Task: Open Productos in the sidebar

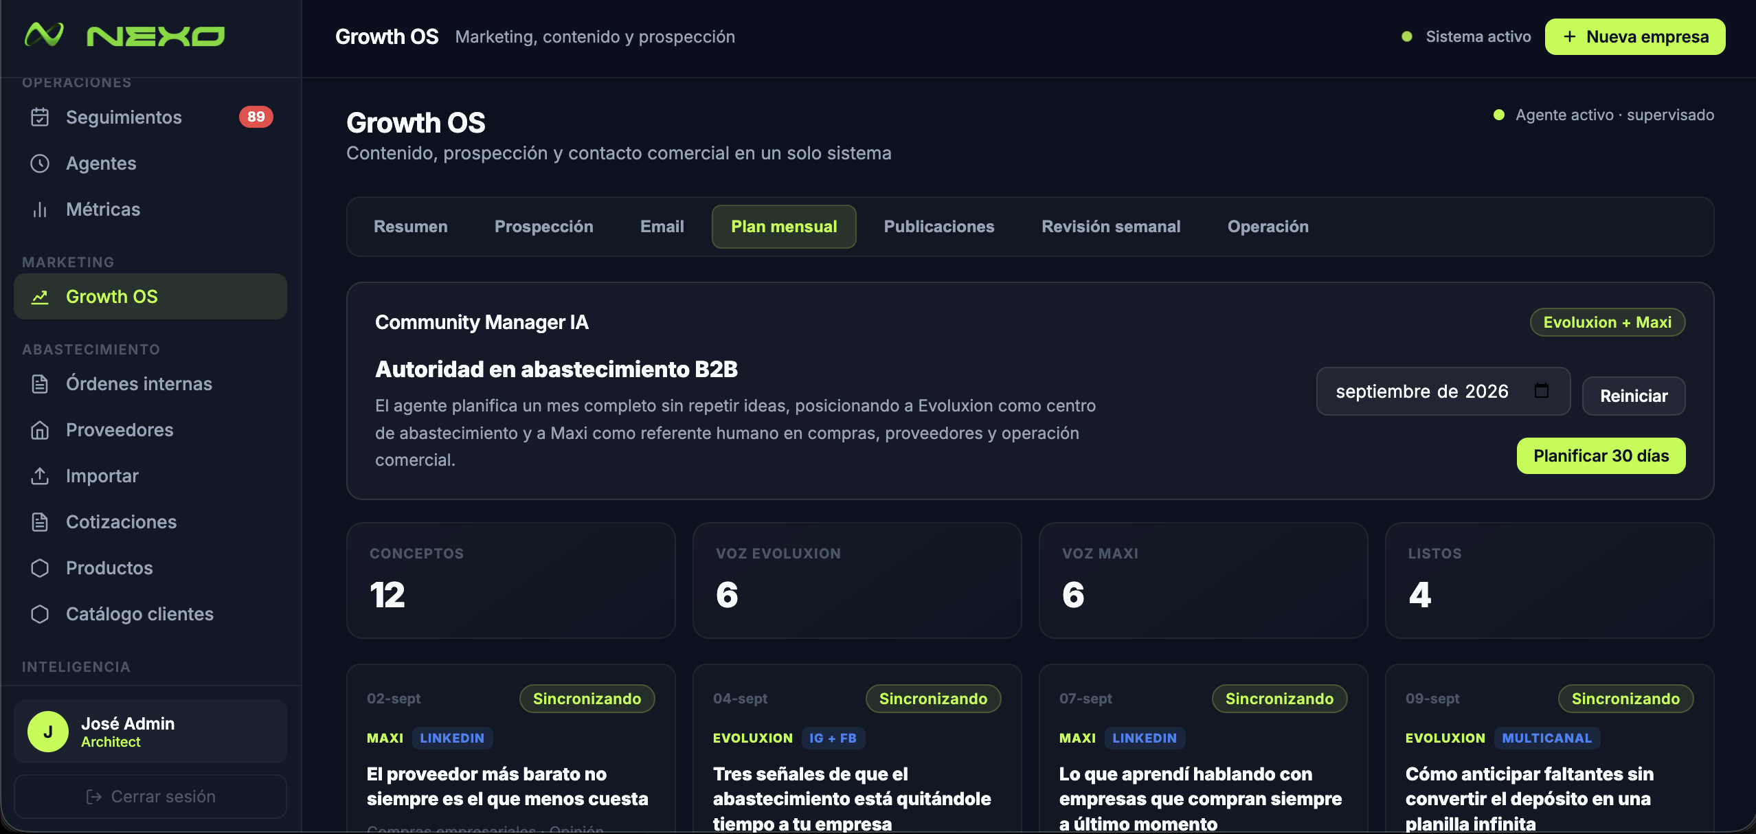Action: tap(150, 568)
